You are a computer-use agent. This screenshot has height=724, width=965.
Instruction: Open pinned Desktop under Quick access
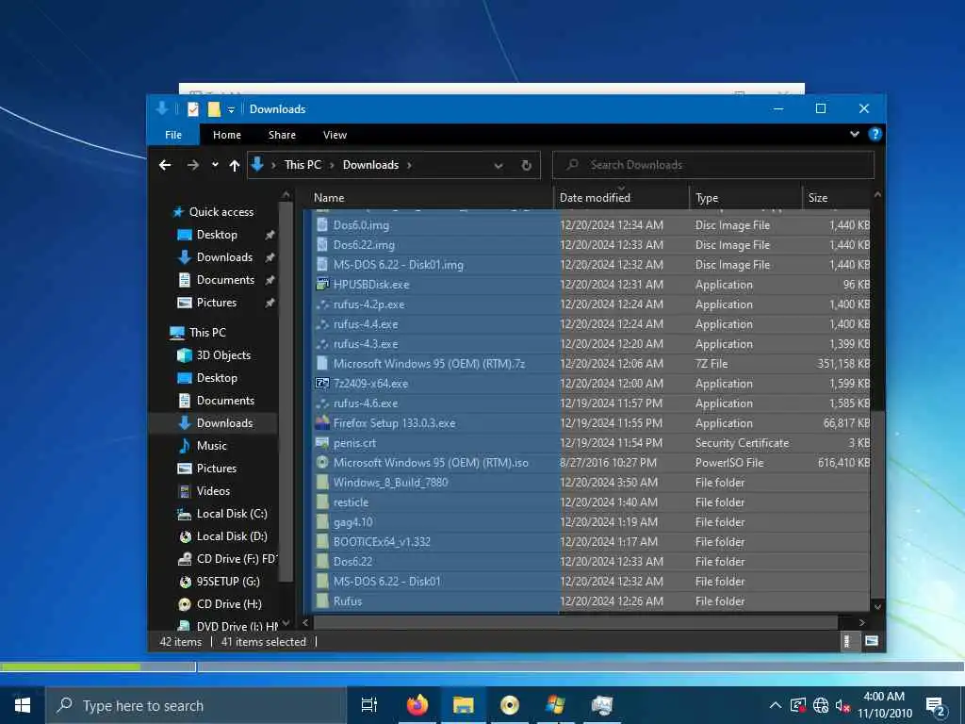(217, 235)
